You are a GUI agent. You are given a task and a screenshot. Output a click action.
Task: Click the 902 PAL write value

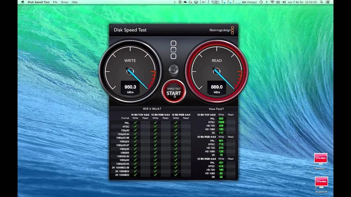tap(221, 118)
